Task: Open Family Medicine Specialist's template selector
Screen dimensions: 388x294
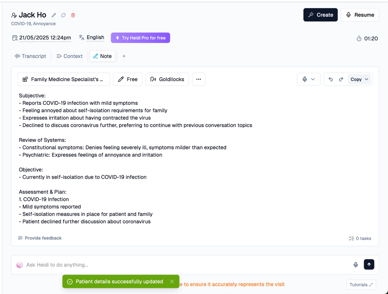Action: [64, 79]
